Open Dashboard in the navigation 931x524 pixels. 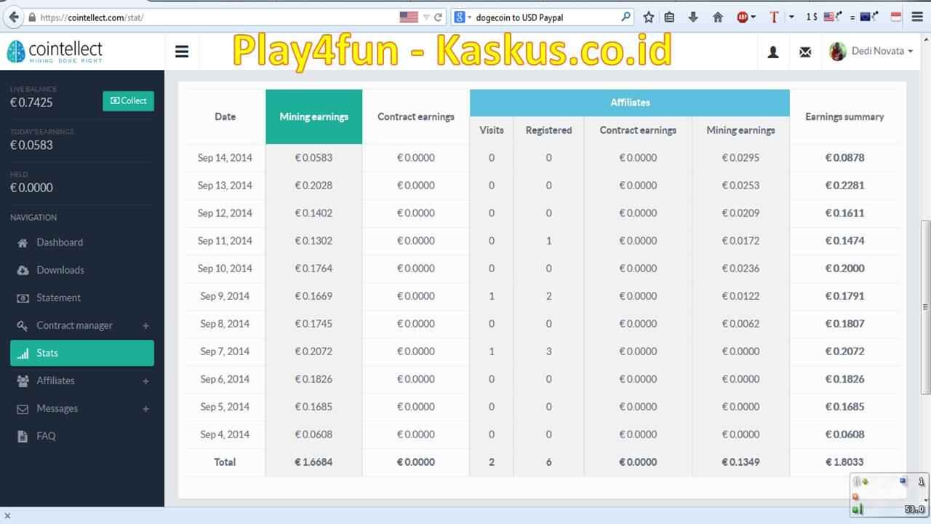point(60,242)
